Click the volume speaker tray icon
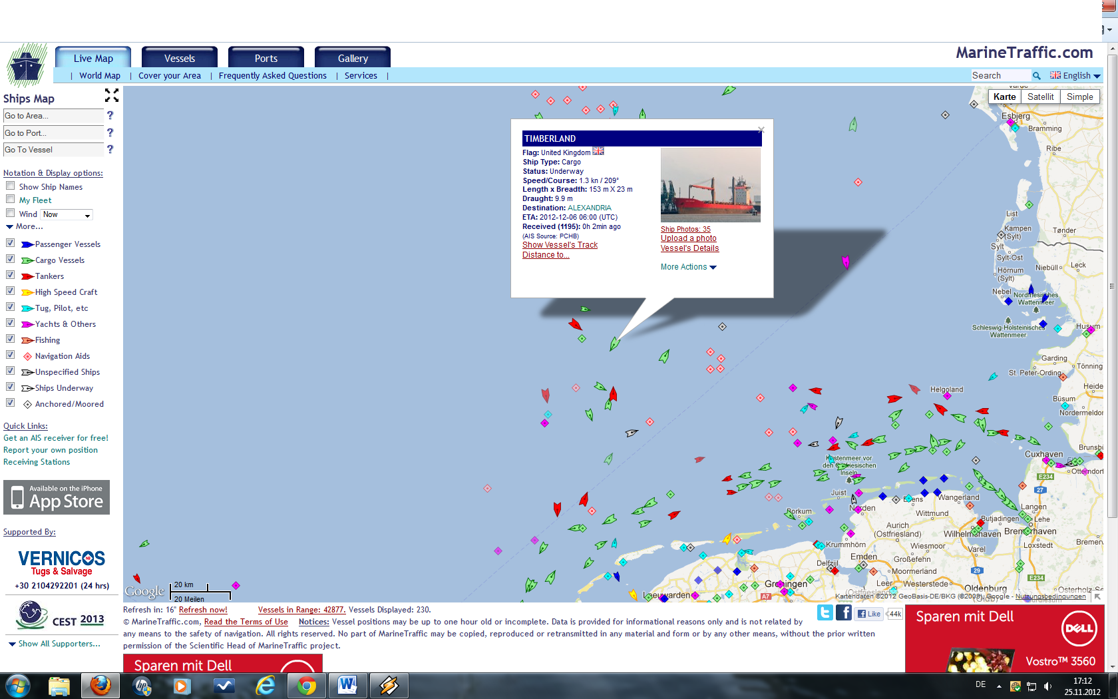1118x699 pixels. coord(1047,686)
